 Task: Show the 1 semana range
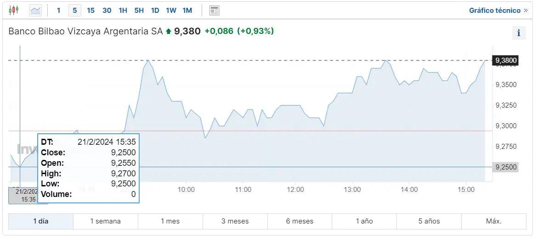[105, 221]
